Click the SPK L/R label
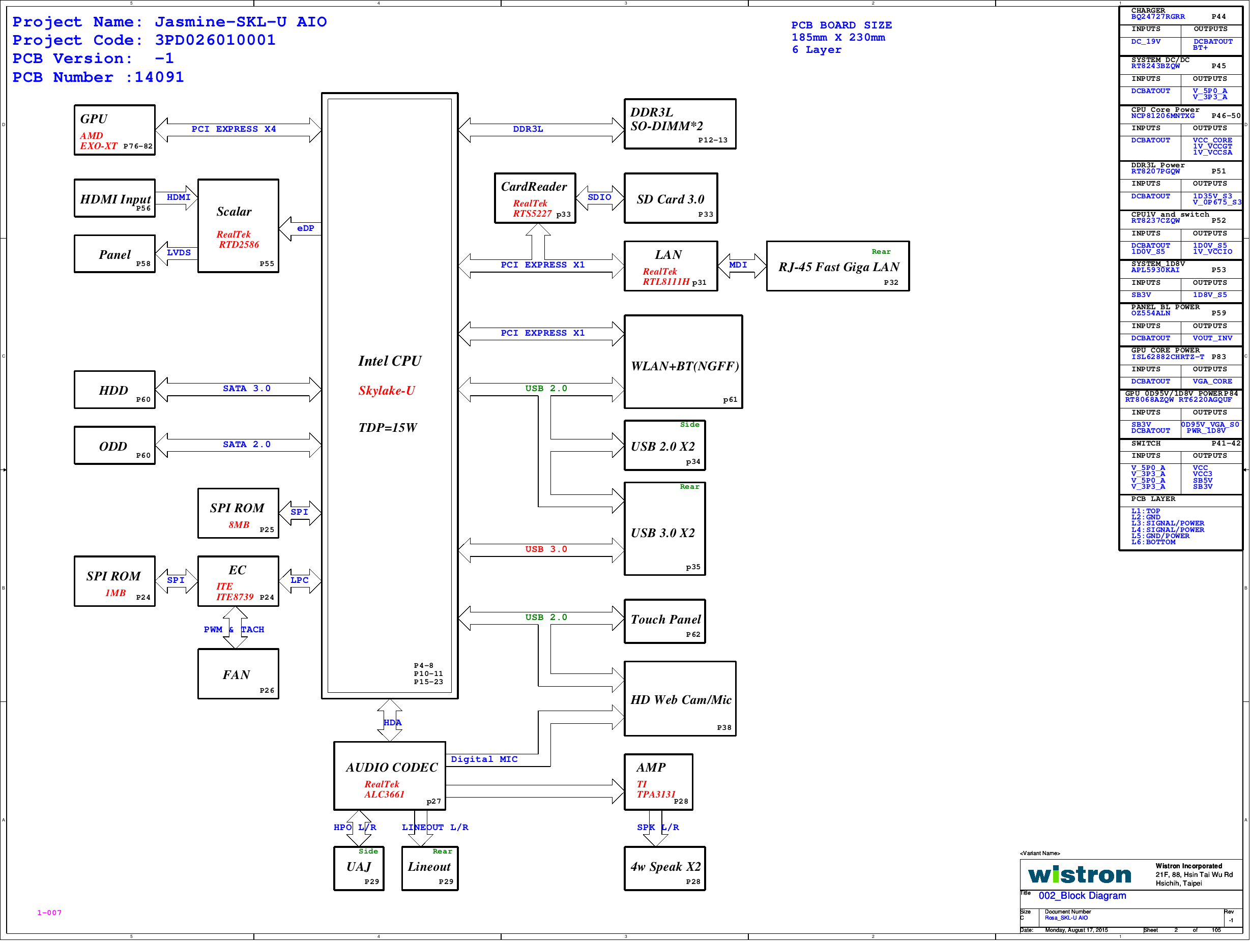The height and width of the screenshot is (941, 1251). (658, 828)
